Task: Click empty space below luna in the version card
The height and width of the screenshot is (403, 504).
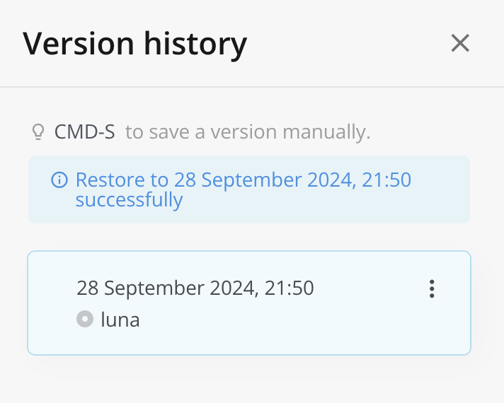Action: click(249, 341)
